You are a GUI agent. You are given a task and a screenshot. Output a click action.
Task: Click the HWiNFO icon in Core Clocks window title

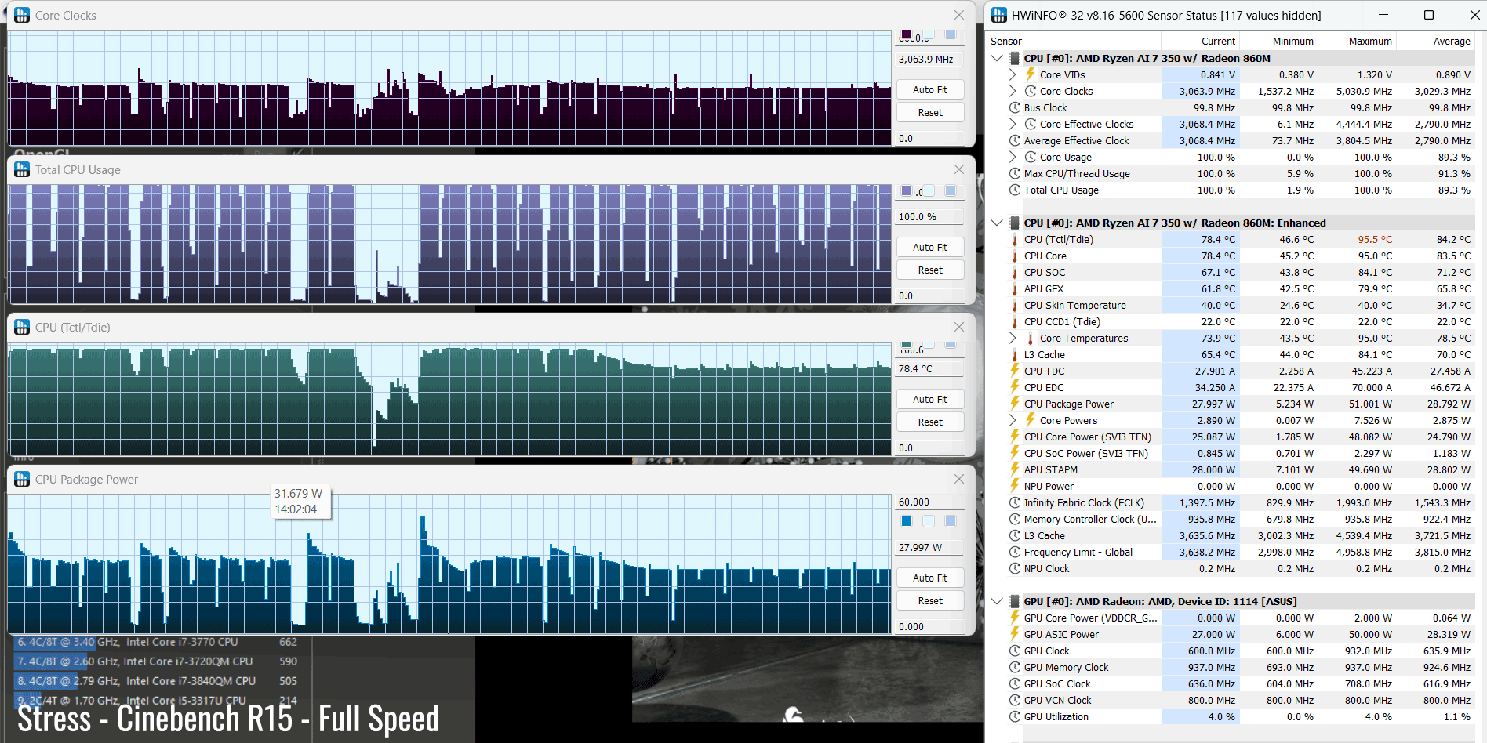22,16
